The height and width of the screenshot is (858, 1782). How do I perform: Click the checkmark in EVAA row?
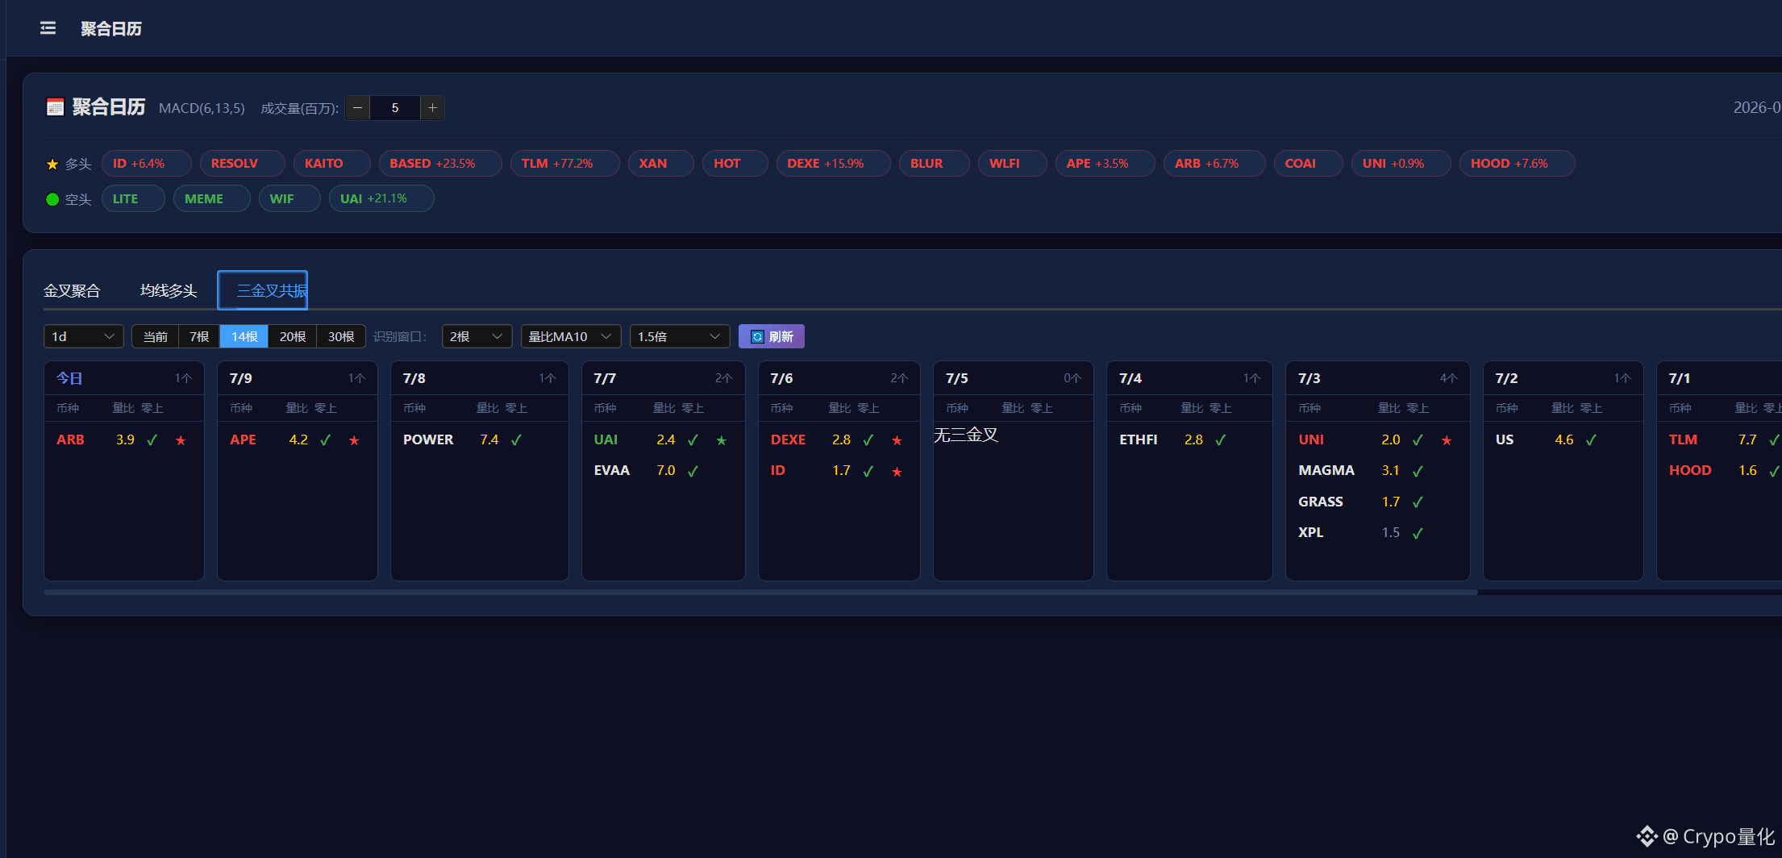693,471
